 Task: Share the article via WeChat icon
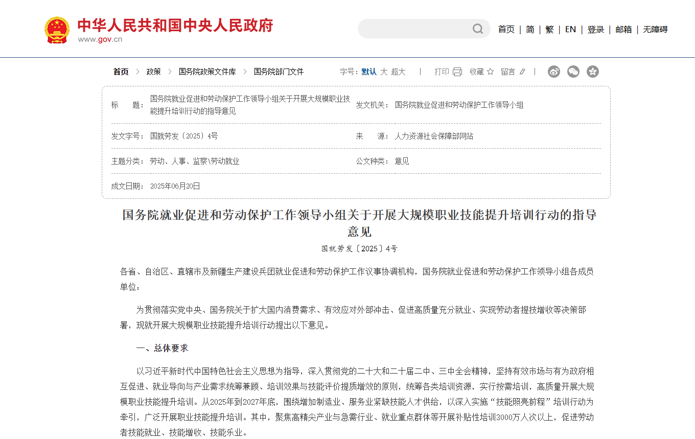(x=573, y=72)
